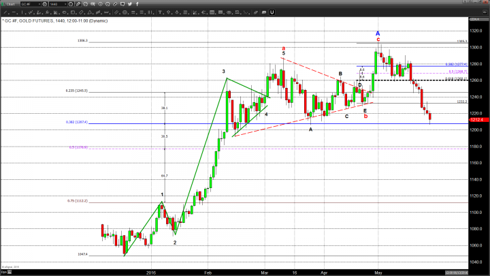Toggle the magnet U snap button
This screenshot has width=490, height=276.
tap(272, 12)
